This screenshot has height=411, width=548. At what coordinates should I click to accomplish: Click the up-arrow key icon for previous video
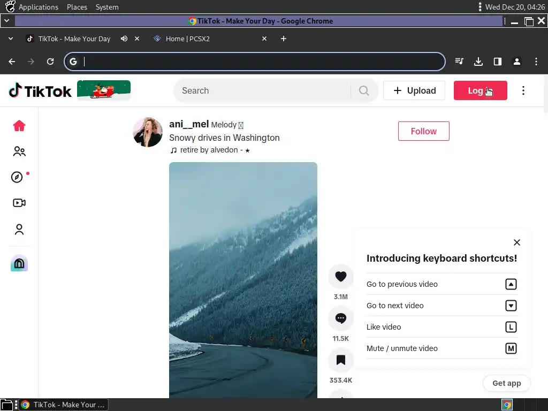click(511, 284)
